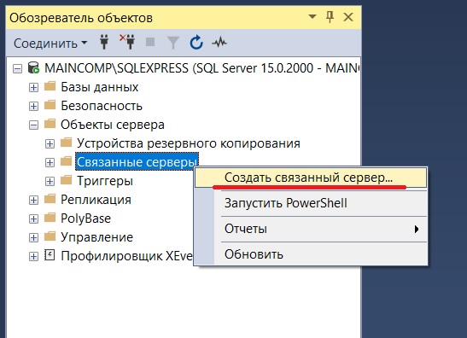Select the Репликация tree item
Viewport: 467px width, 338px height.
(x=96, y=200)
